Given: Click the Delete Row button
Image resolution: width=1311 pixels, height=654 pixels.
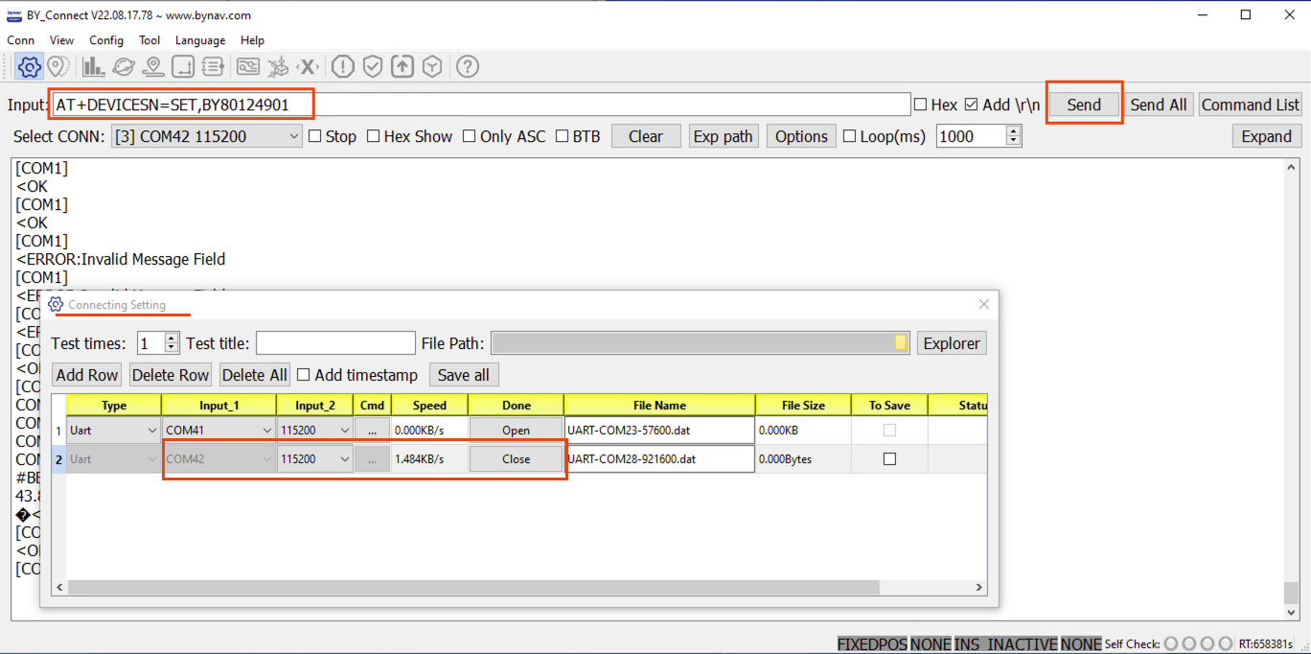Looking at the screenshot, I should click(170, 375).
